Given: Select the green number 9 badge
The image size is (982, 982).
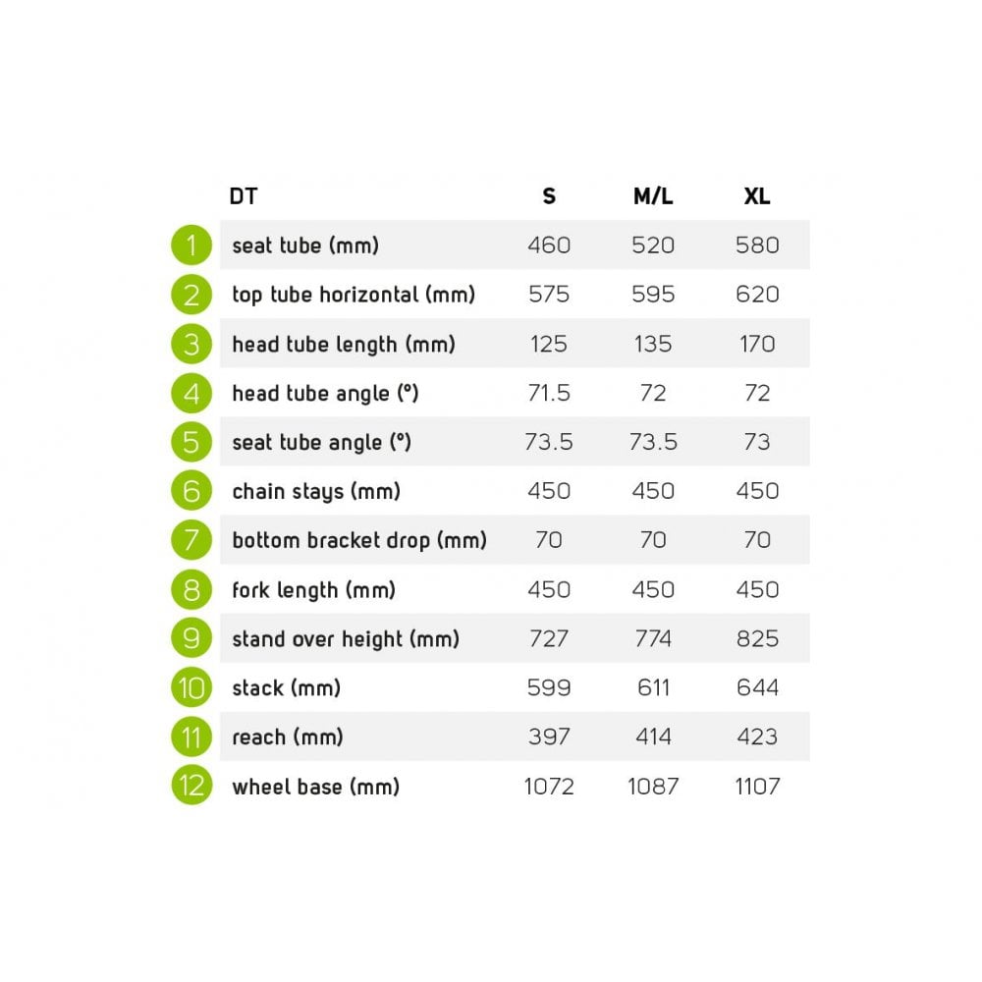Looking at the screenshot, I should (191, 638).
